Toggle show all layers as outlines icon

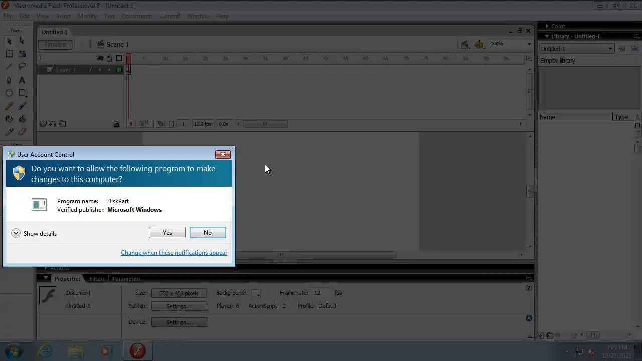(119, 58)
